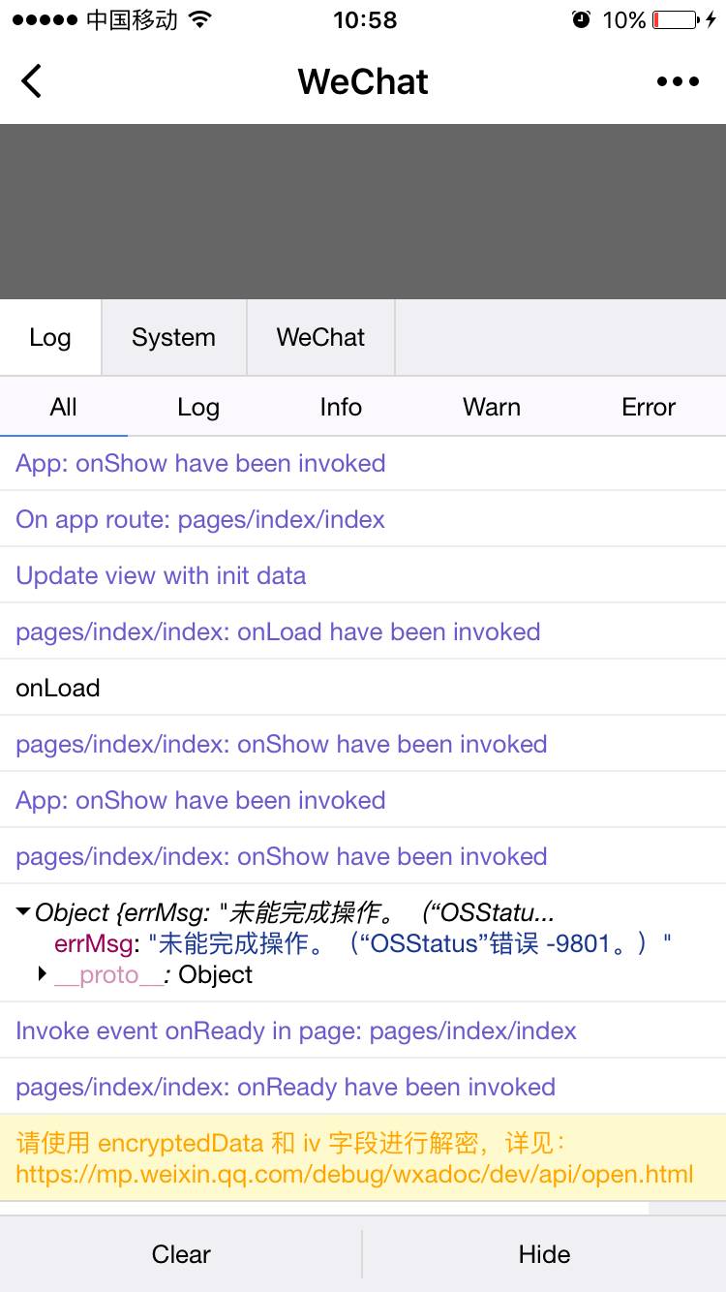Select the 'onLoad' log entry

(363, 688)
